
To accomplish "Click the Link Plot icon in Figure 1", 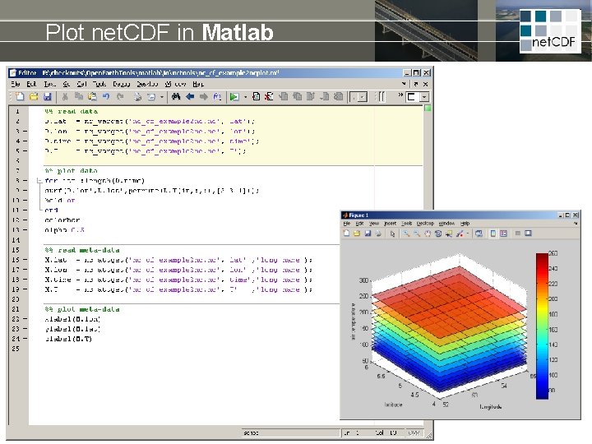I will pyautogui.click(x=479, y=234).
